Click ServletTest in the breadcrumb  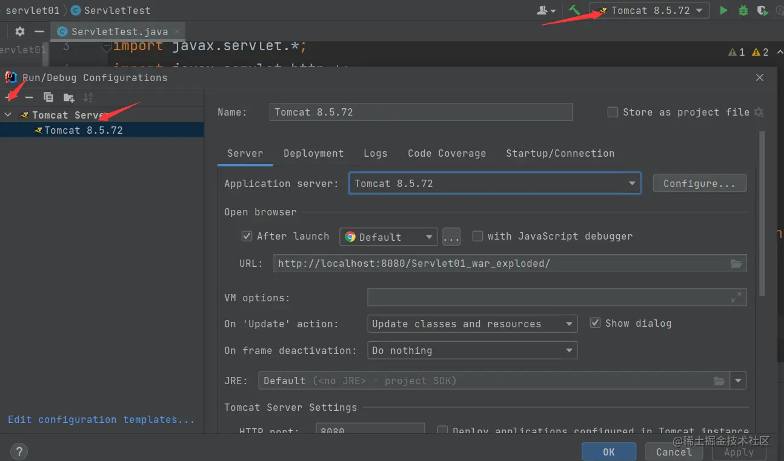point(117,10)
